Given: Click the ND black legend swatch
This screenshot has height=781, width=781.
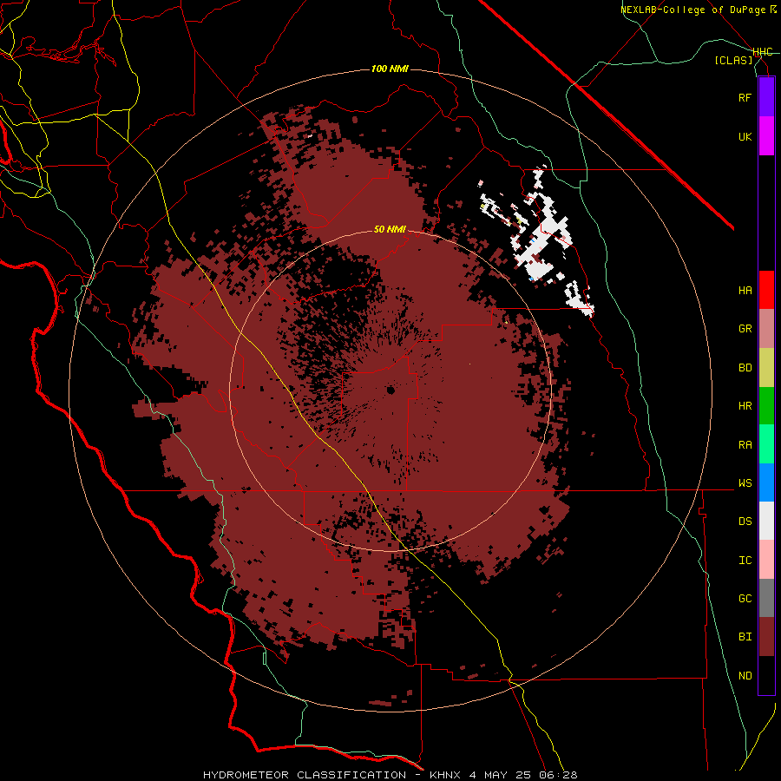Looking at the screenshot, I should [766, 675].
